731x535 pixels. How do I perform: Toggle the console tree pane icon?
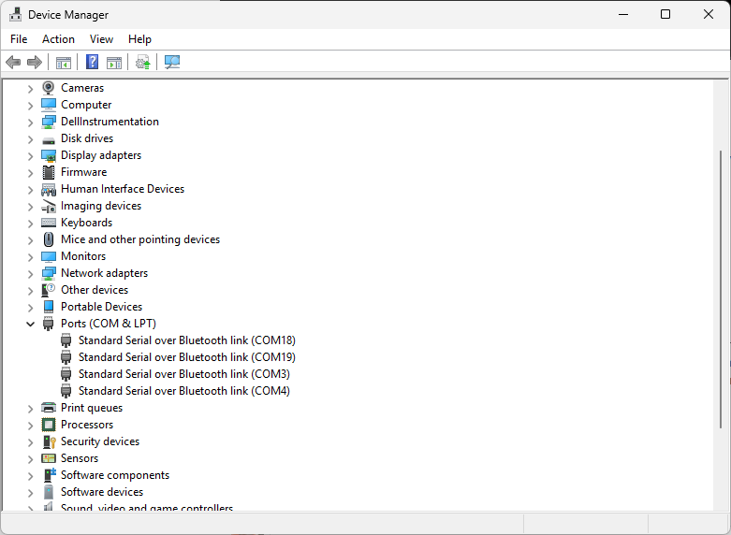pyautogui.click(x=64, y=63)
